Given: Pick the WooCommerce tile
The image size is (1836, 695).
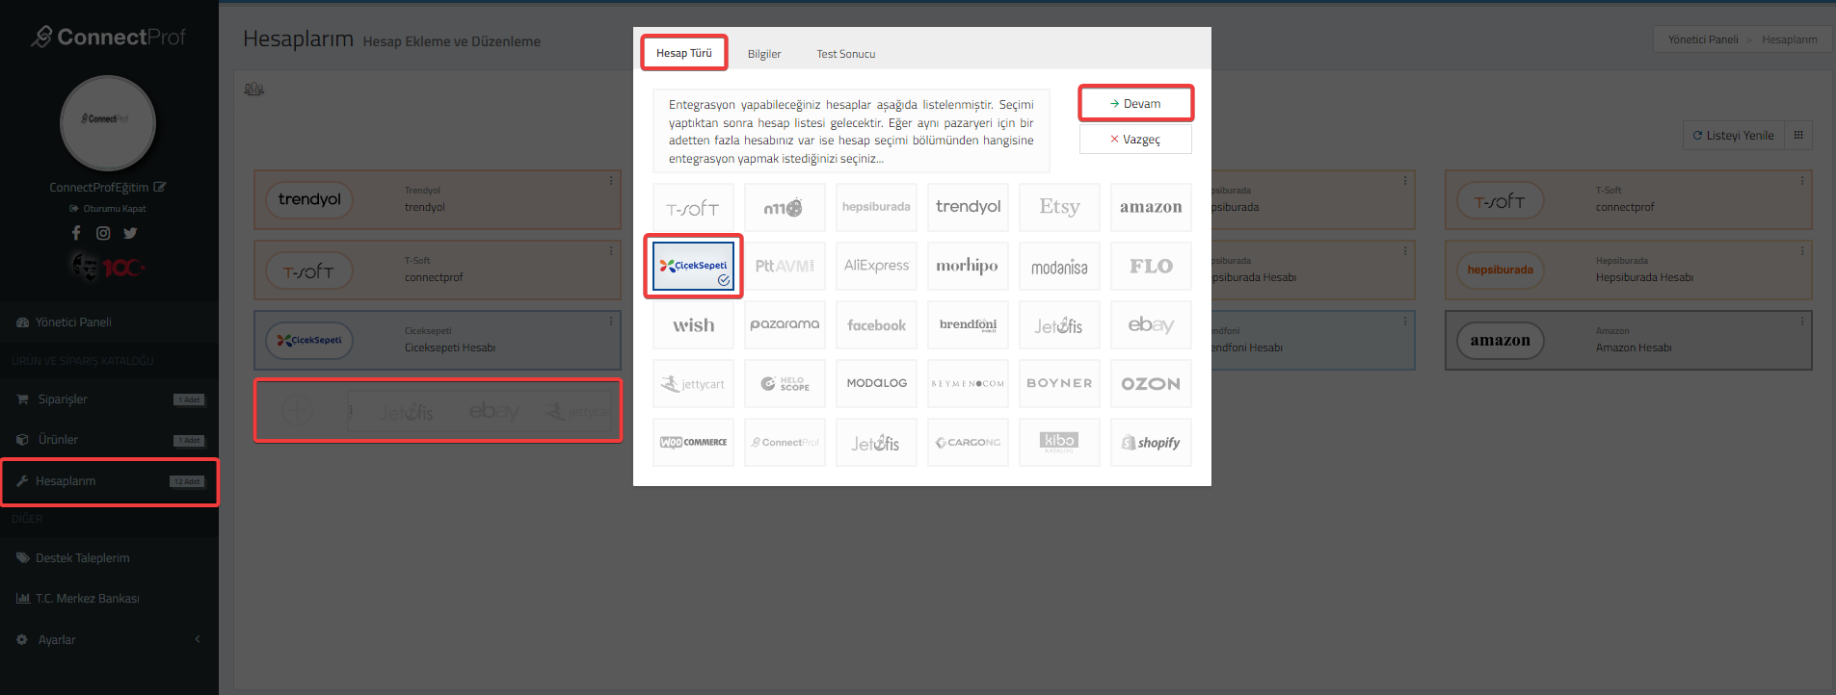Looking at the screenshot, I should [x=693, y=443].
